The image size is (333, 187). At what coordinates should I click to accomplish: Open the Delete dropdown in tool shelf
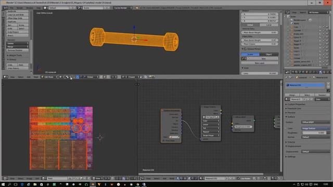coord(18,43)
